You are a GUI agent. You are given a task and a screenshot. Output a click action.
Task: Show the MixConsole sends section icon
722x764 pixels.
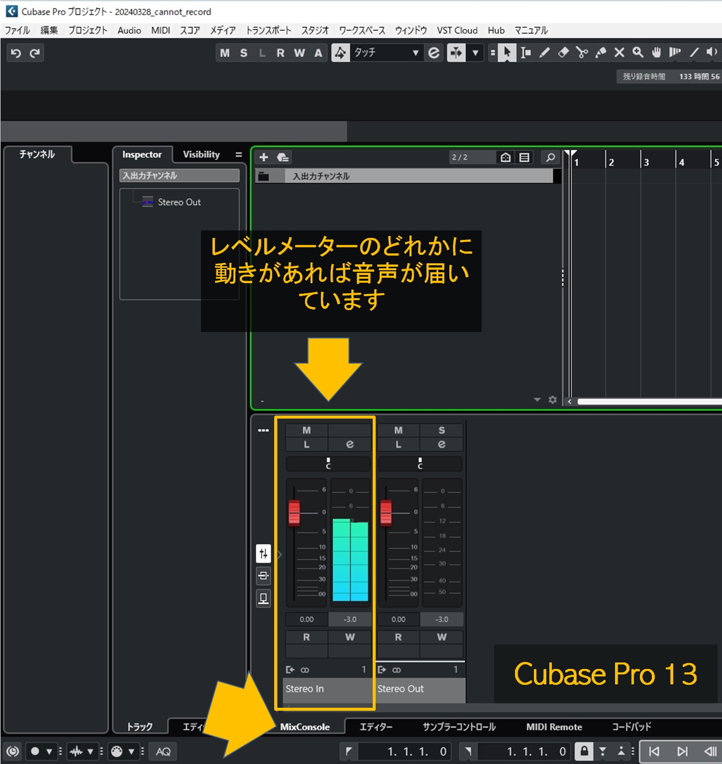[264, 598]
